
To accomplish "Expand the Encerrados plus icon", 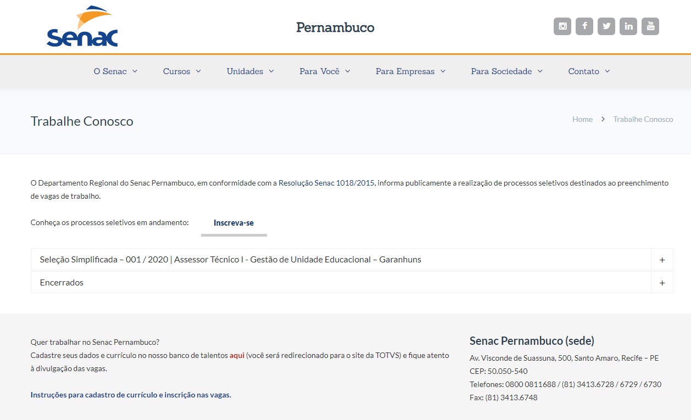I will pos(662,283).
